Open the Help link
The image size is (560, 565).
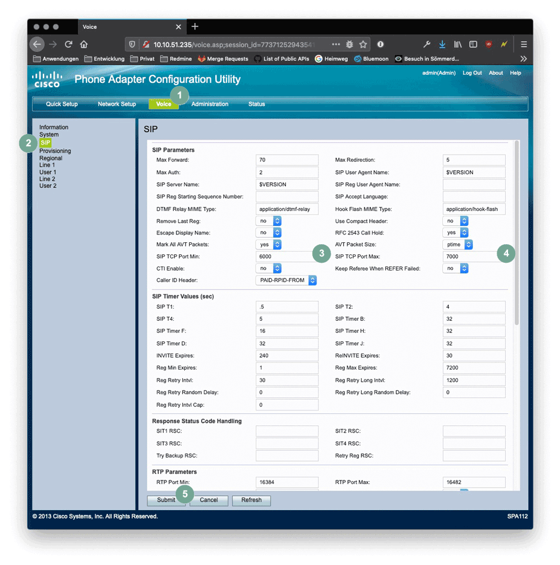(x=515, y=73)
